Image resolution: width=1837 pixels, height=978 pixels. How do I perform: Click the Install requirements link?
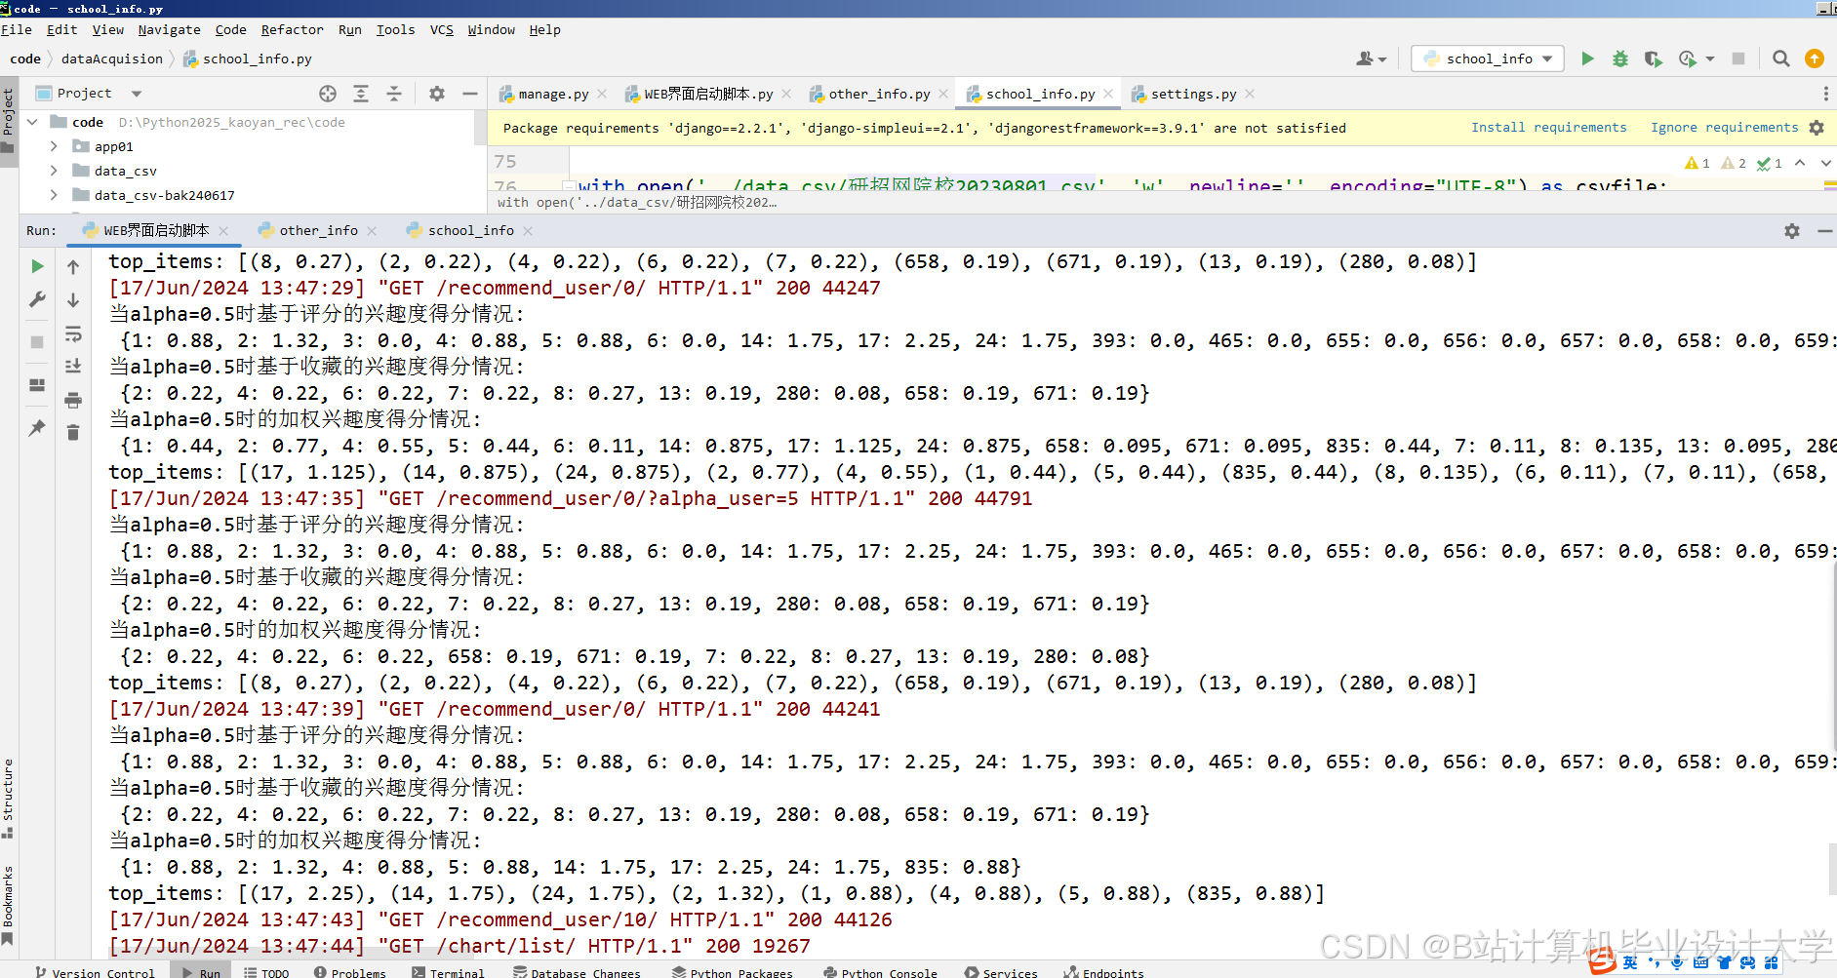coord(1549,127)
